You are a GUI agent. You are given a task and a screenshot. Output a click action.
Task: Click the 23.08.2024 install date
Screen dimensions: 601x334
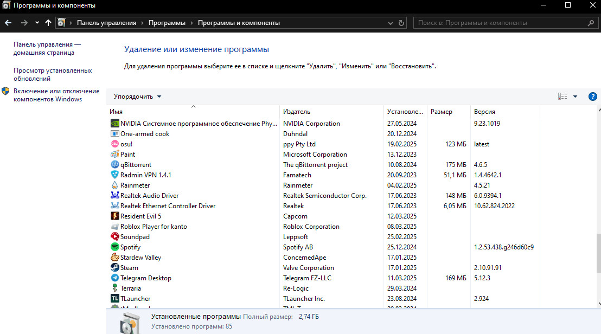(402, 298)
